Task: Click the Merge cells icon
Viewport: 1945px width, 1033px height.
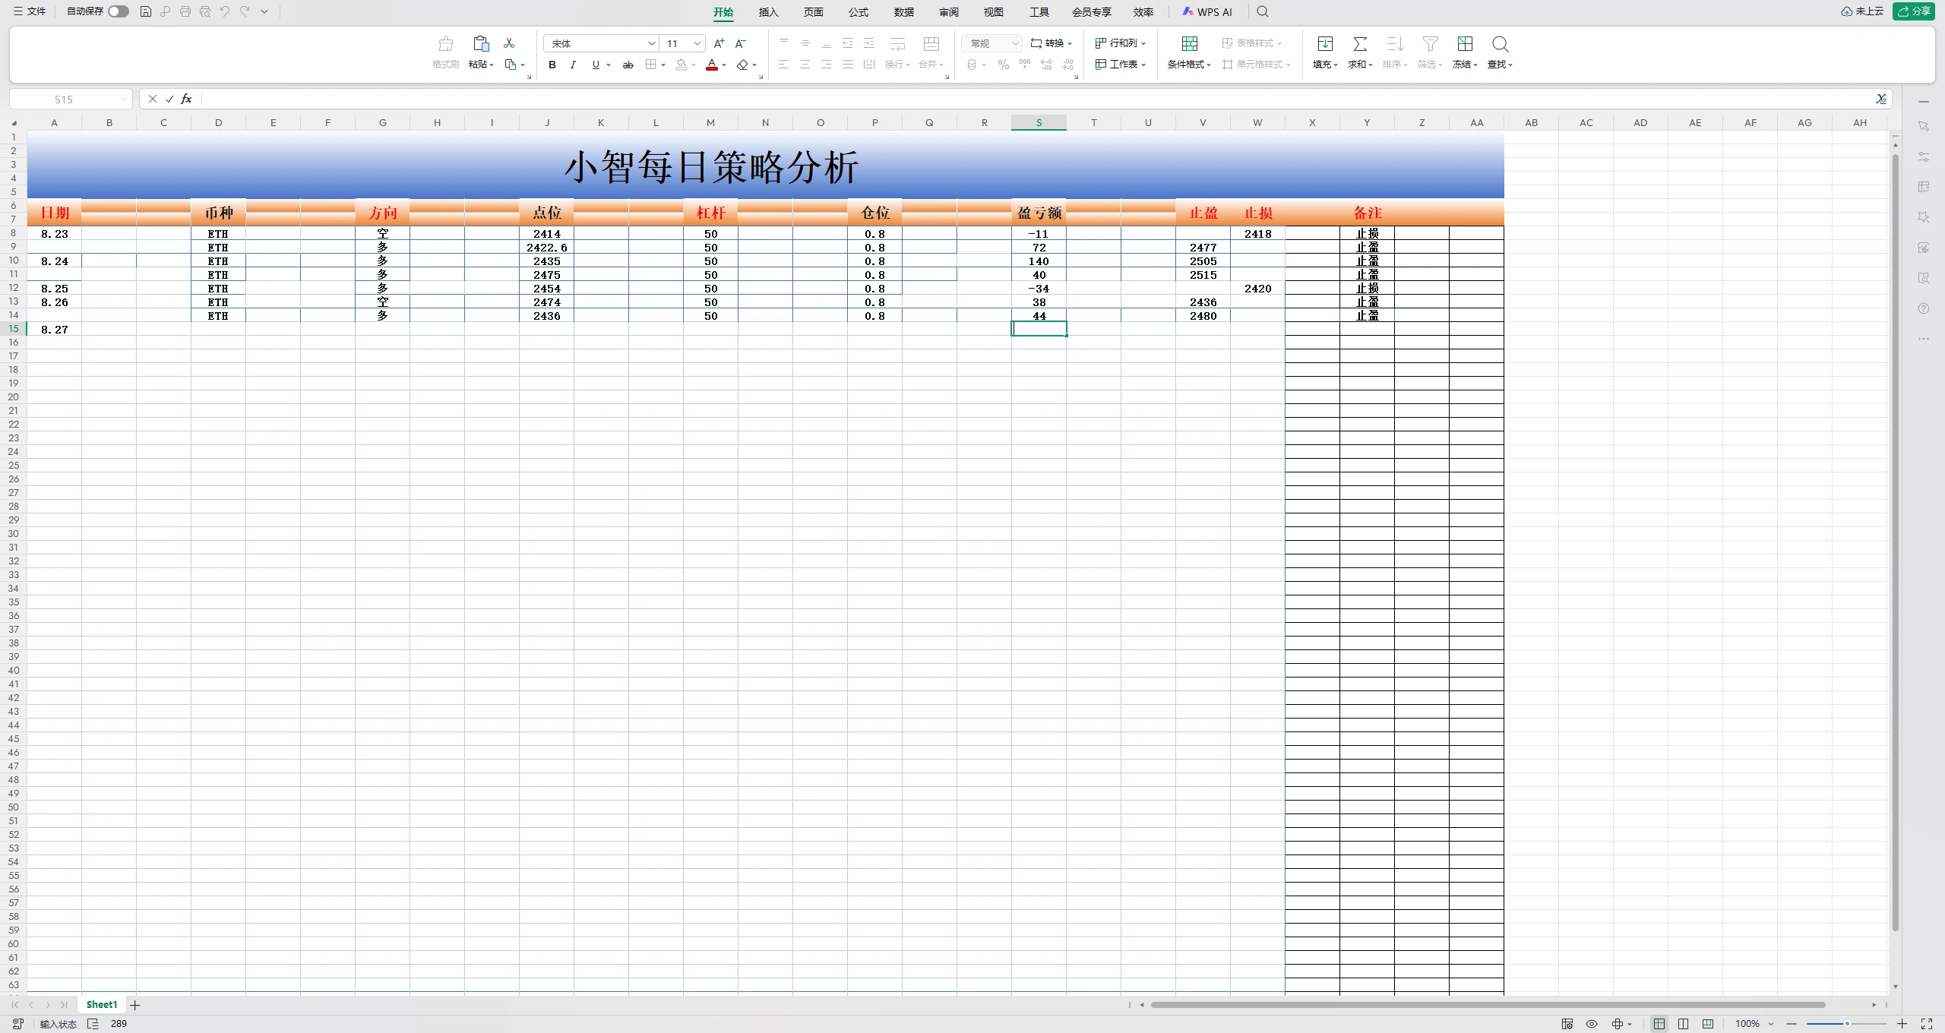Action: [x=931, y=43]
